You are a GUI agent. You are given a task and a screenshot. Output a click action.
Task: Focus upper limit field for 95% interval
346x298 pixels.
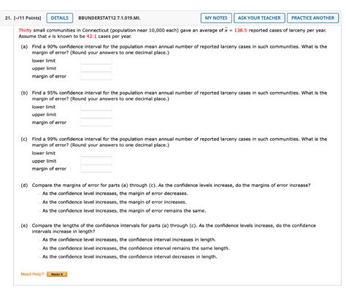click(96, 115)
